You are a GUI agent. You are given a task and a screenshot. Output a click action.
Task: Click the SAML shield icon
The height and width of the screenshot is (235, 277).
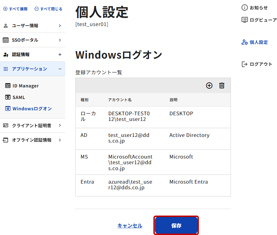(x=8, y=97)
